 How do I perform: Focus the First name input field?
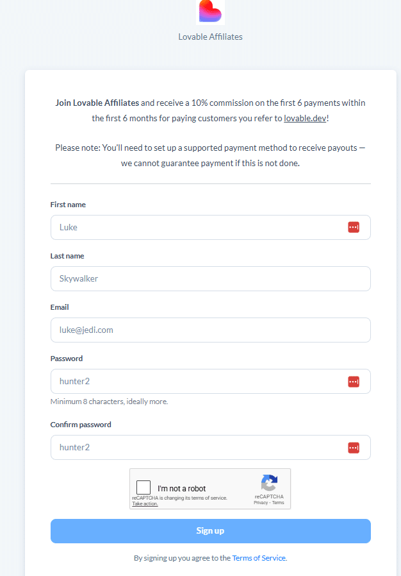tap(199, 227)
